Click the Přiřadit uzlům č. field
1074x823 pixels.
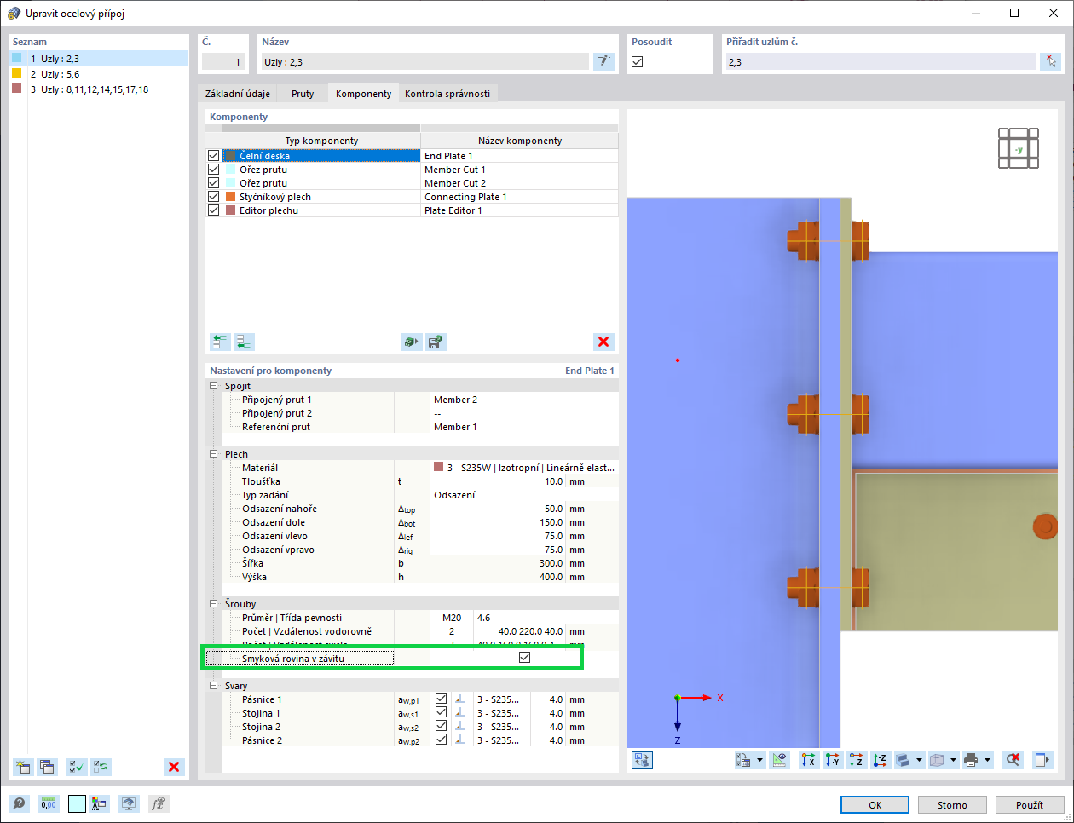(x=881, y=62)
